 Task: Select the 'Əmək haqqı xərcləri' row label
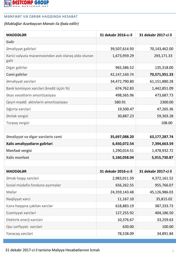pyautogui.click(x=22, y=178)
